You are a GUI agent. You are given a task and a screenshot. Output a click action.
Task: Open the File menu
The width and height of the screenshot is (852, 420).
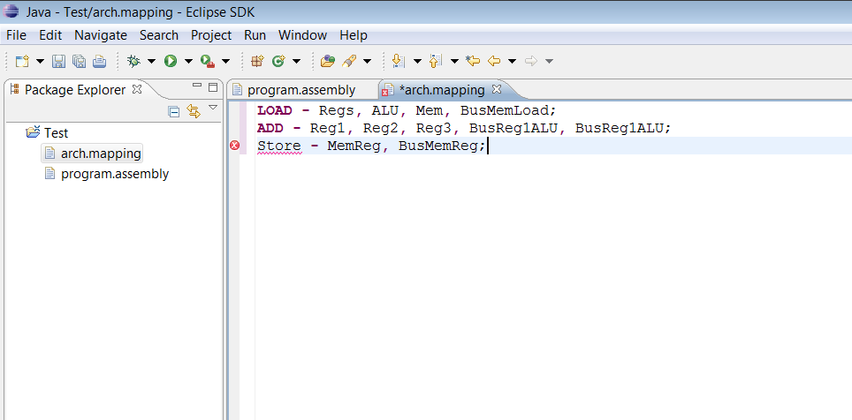tap(16, 35)
